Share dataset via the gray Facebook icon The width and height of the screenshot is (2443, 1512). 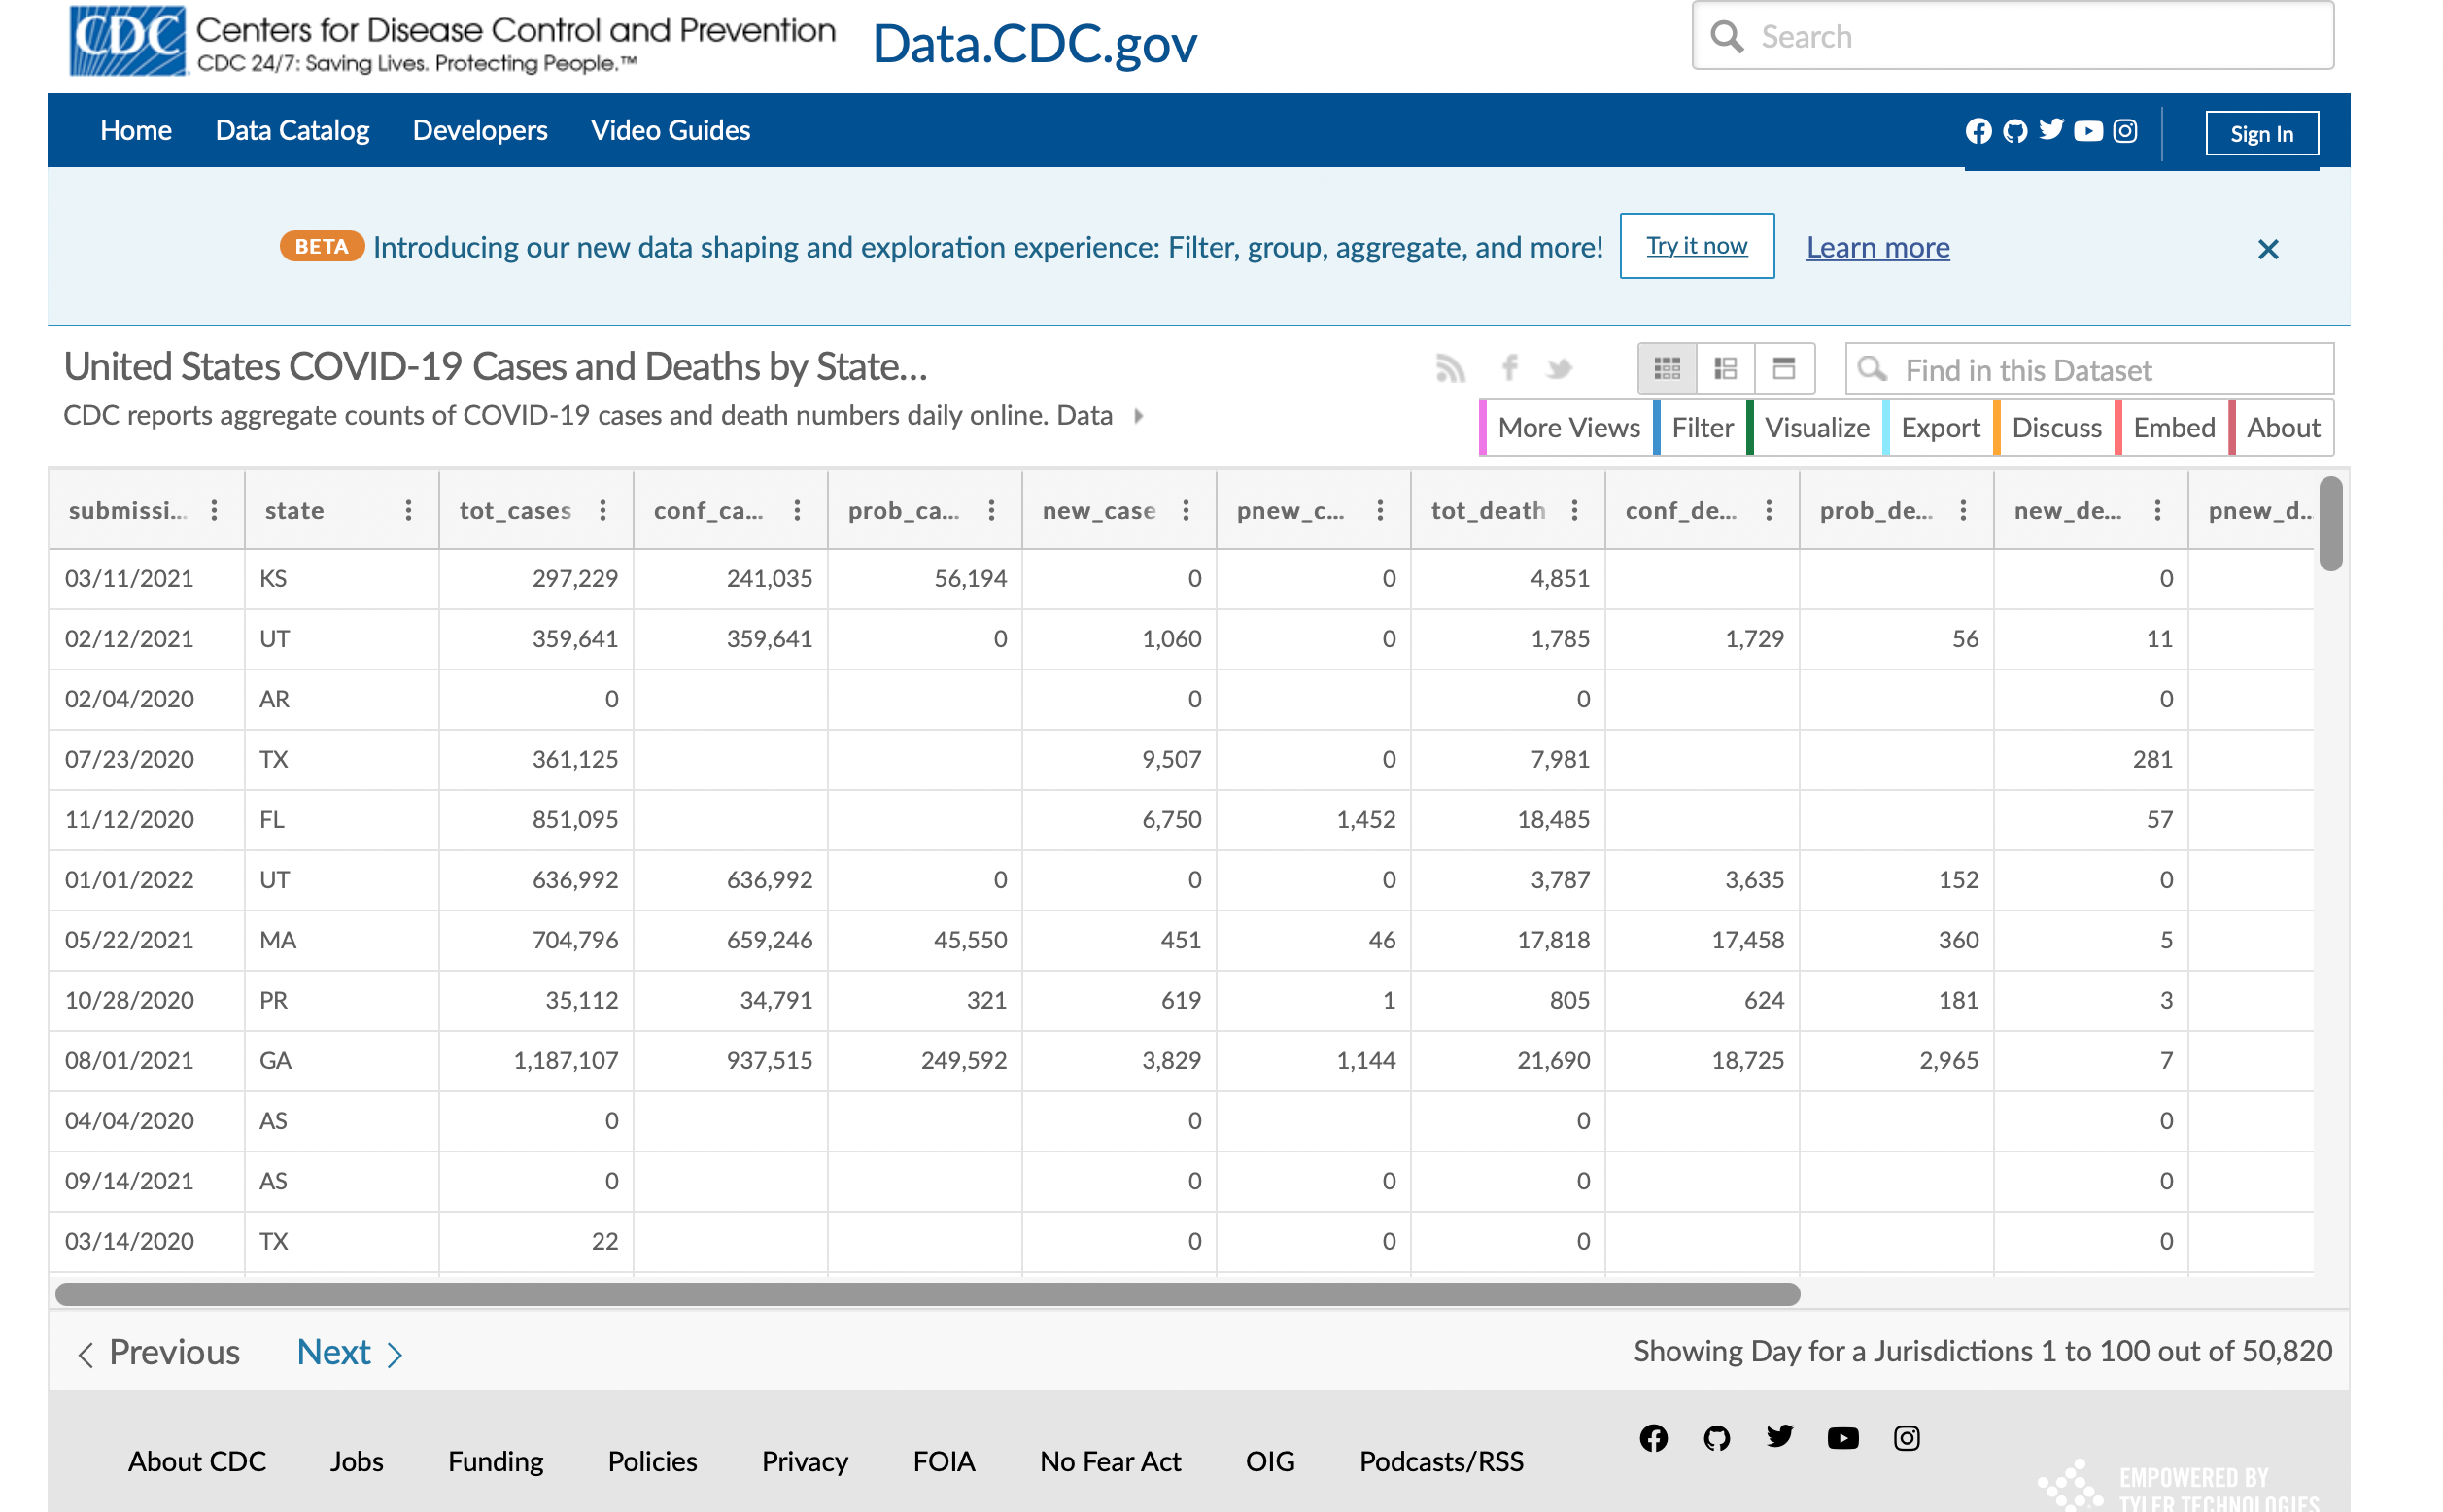(x=1509, y=368)
